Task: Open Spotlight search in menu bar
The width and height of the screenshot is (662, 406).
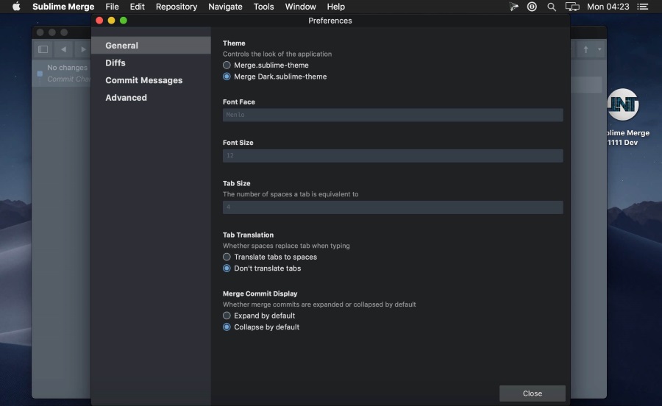Action: pos(552,7)
